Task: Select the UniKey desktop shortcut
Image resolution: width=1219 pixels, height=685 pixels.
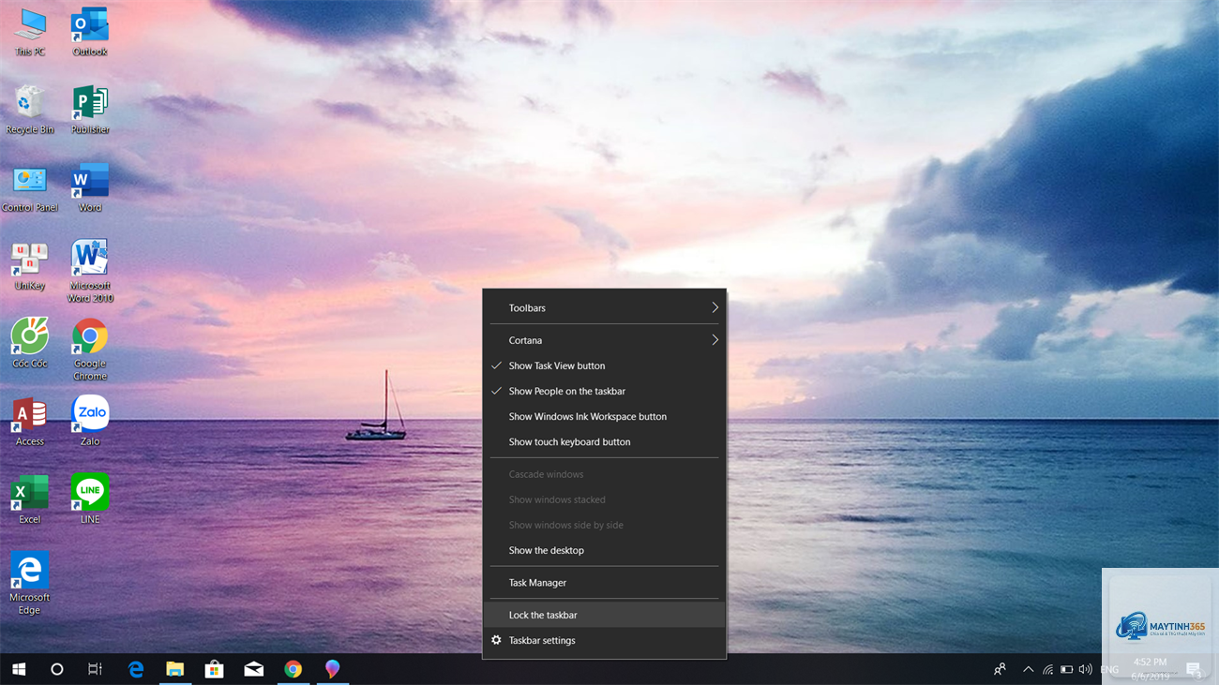Action: tap(30, 266)
